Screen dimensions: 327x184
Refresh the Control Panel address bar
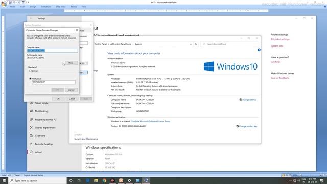tap(196, 44)
